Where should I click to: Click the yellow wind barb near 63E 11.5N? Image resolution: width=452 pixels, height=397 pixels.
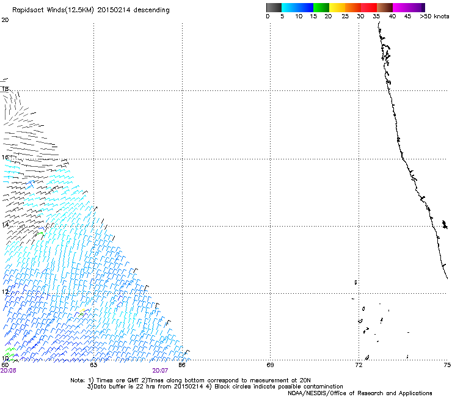tap(82, 311)
